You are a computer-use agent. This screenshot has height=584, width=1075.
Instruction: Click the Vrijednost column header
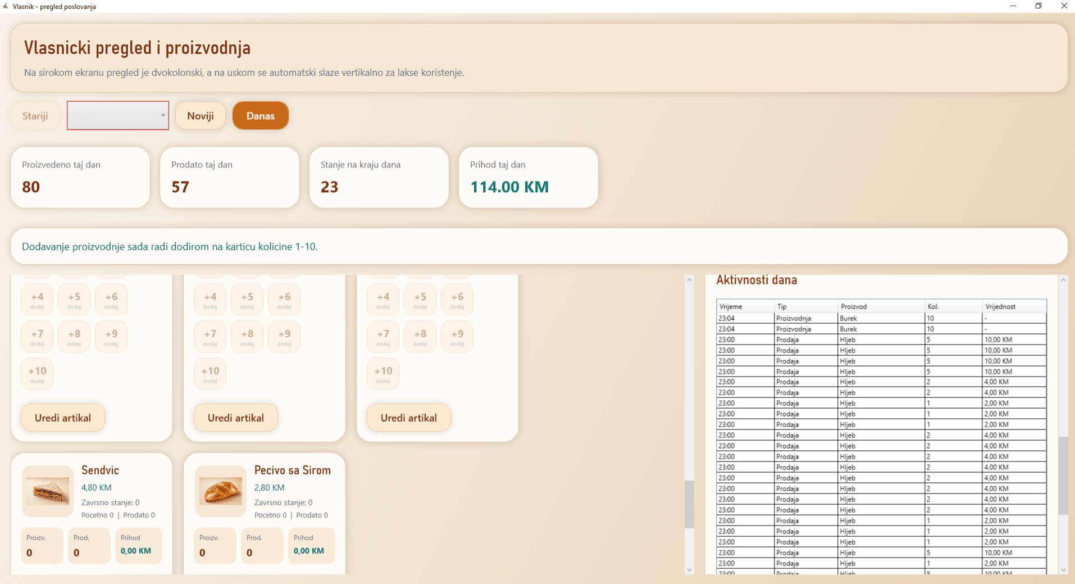[x=1014, y=306]
